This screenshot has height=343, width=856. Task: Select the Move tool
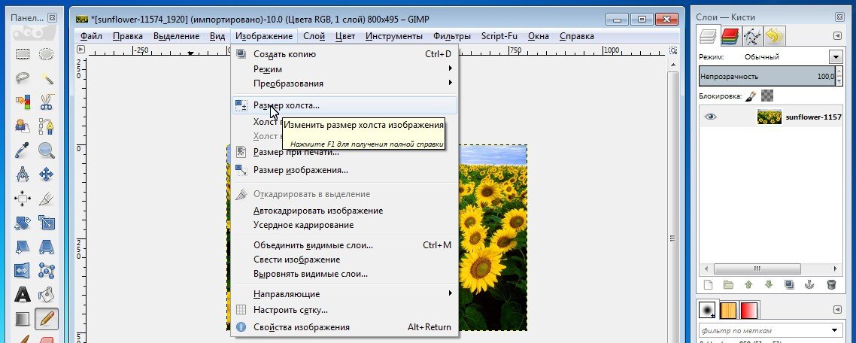(x=47, y=175)
